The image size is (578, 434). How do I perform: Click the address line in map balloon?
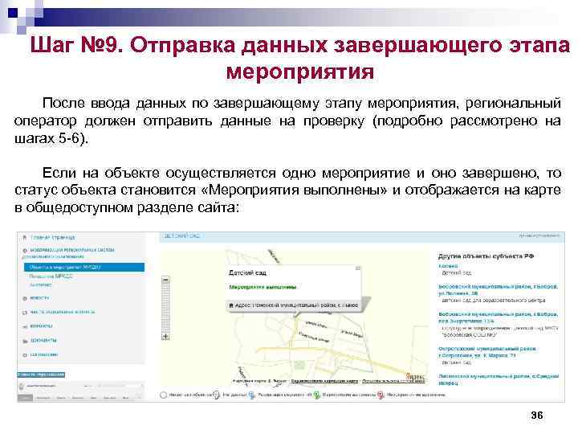294,305
